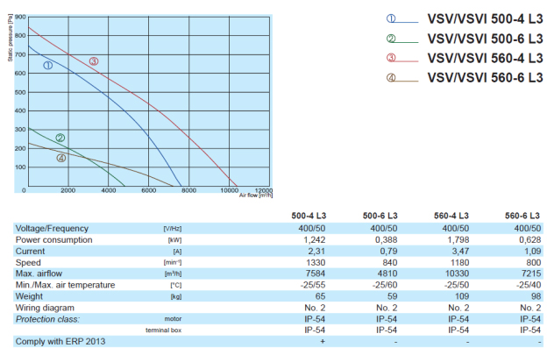Click legend marker 2 beside VSV/VSVI 500-6 L3

click(x=391, y=39)
